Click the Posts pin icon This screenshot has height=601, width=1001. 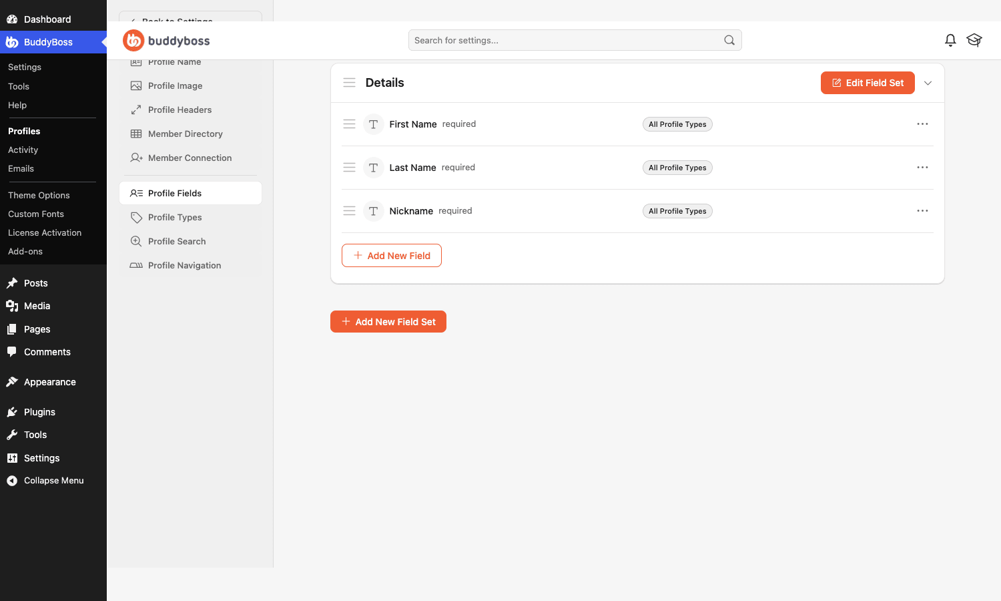[x=12, y=283]
